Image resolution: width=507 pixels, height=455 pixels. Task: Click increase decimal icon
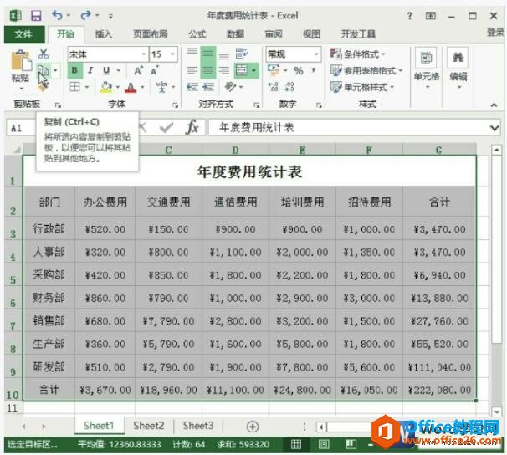pyautogui.click(x=273, y=87)
